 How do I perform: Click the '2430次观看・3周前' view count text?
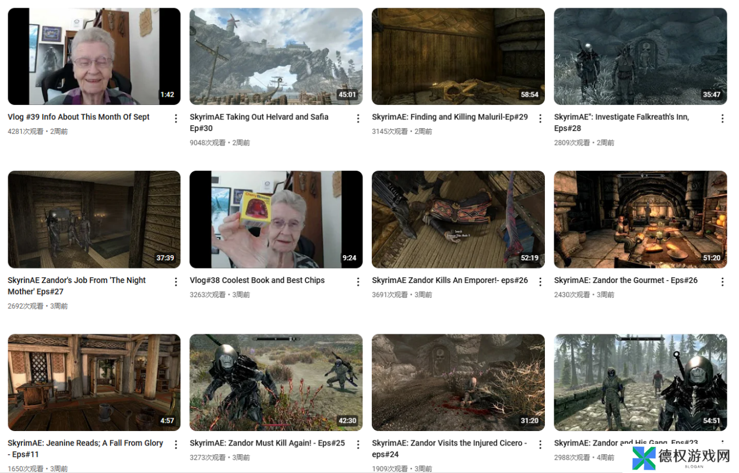click(584, 295)
